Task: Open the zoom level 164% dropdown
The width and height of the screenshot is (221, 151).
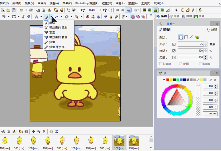Action: 100,10
